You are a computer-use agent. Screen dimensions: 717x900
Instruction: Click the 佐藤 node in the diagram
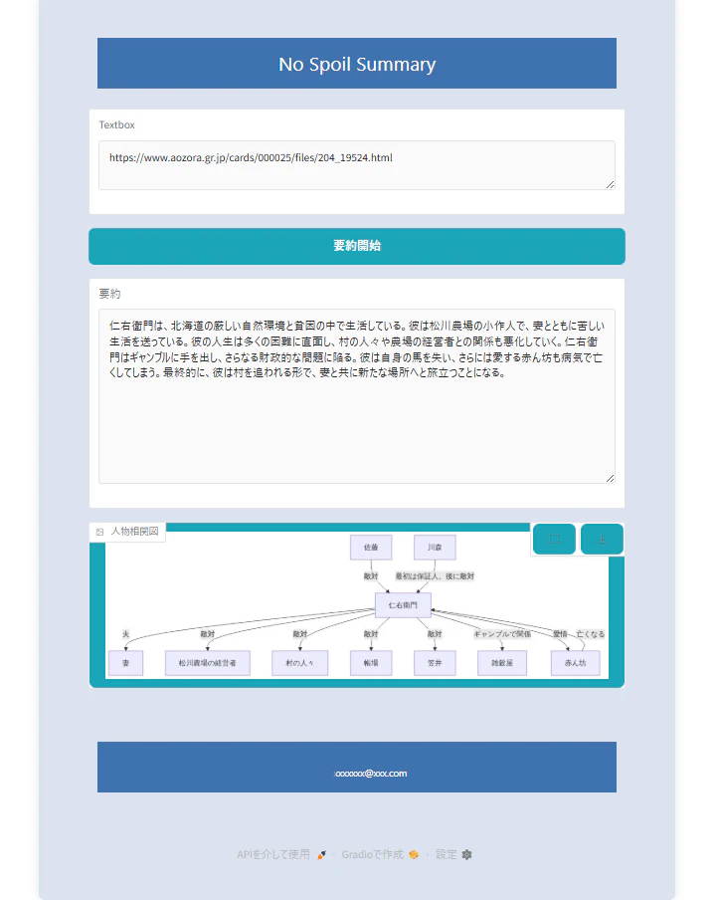[x=371, y=548]
